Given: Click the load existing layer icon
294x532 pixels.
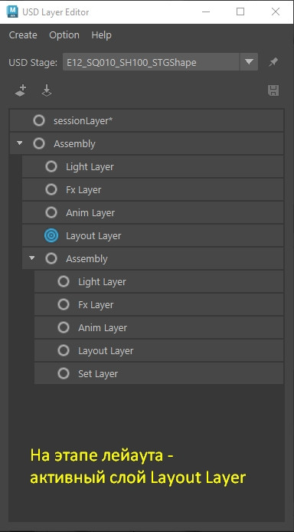Looking at the screenshot, I should (47, 90).
